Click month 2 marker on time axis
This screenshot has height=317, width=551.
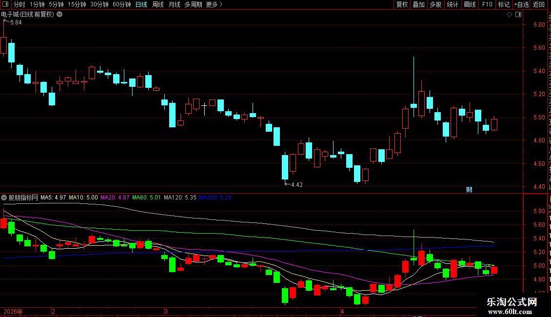point(54,311)
